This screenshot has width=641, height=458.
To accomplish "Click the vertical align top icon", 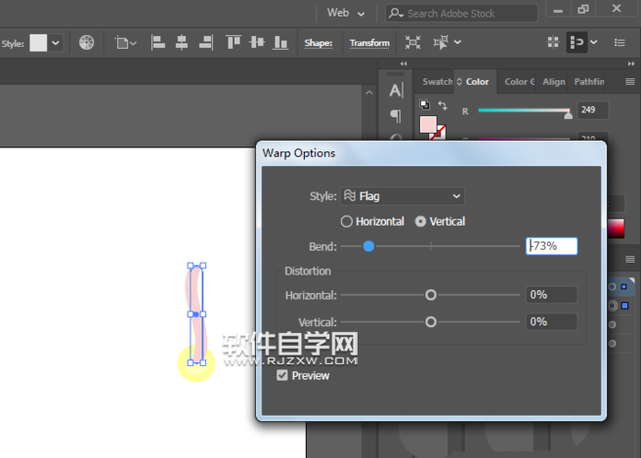I will coord(234,43).
